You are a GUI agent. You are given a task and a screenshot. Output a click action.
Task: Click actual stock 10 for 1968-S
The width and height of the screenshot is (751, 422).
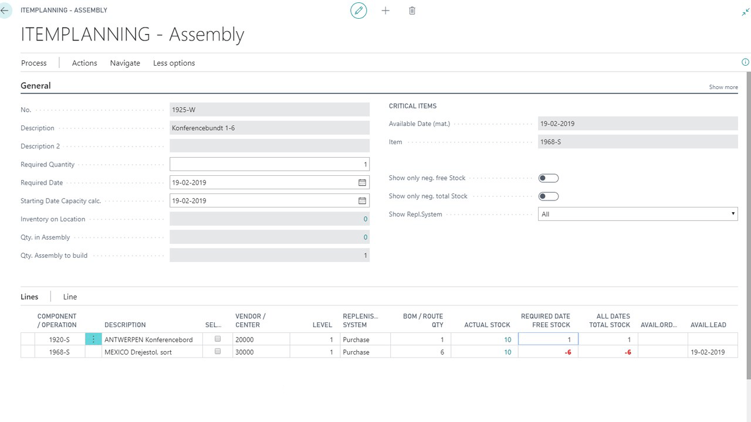(x=508, y=352)
